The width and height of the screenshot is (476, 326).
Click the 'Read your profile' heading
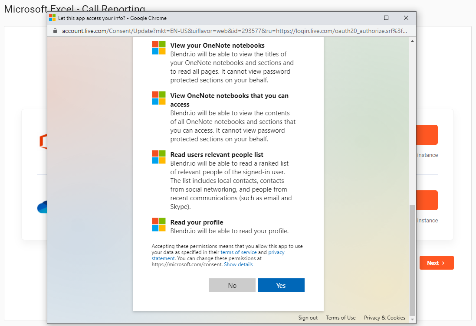point(197,222)
